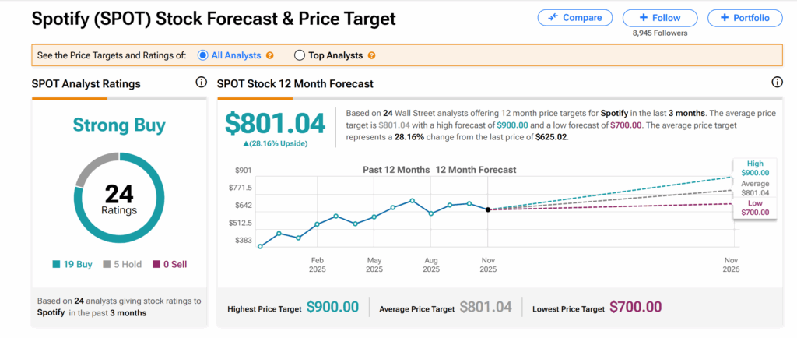Add SPOT to Portfolio
This screenshot has width=797, height=338.
click(745, 17)
